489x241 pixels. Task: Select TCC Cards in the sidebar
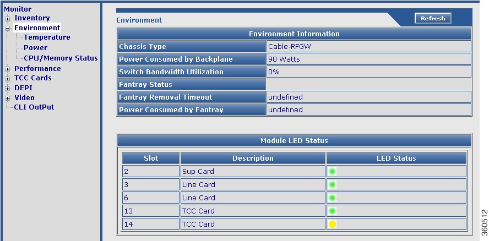pos(33,78)
